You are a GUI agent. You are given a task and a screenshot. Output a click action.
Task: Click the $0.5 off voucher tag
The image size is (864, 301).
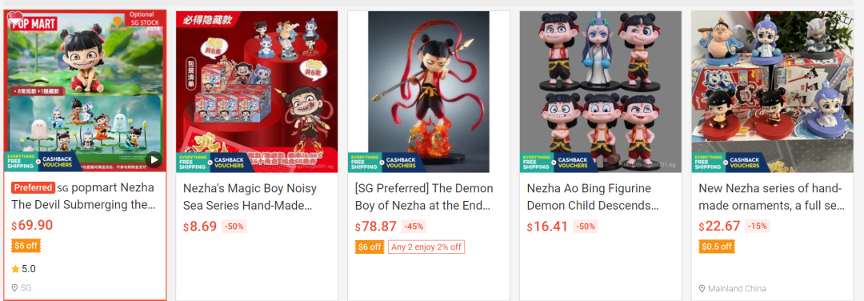point(717,247)
